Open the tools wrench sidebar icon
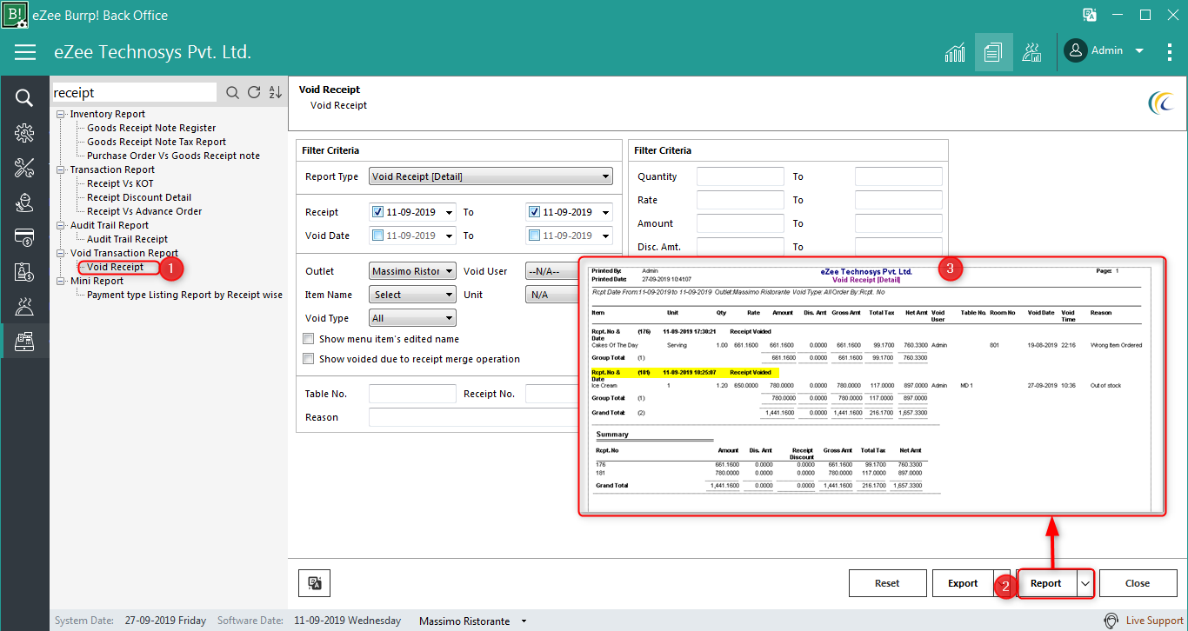The image size is (1188, 631). click(x=24, y=168)
